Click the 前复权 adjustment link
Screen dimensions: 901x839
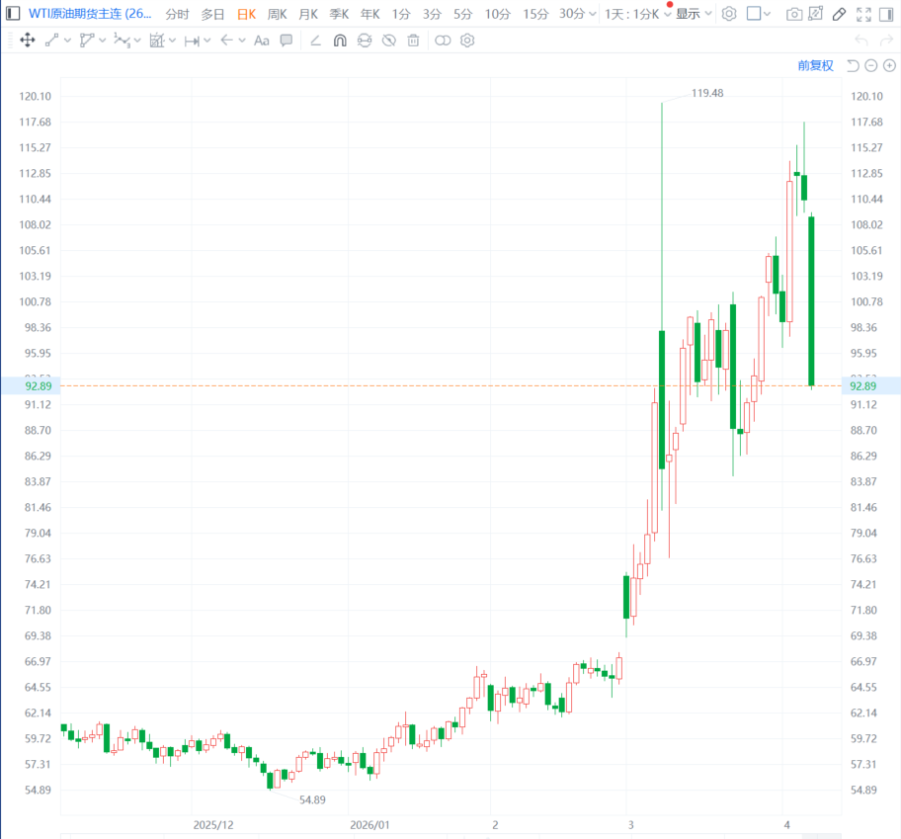[x=815, y=65]
